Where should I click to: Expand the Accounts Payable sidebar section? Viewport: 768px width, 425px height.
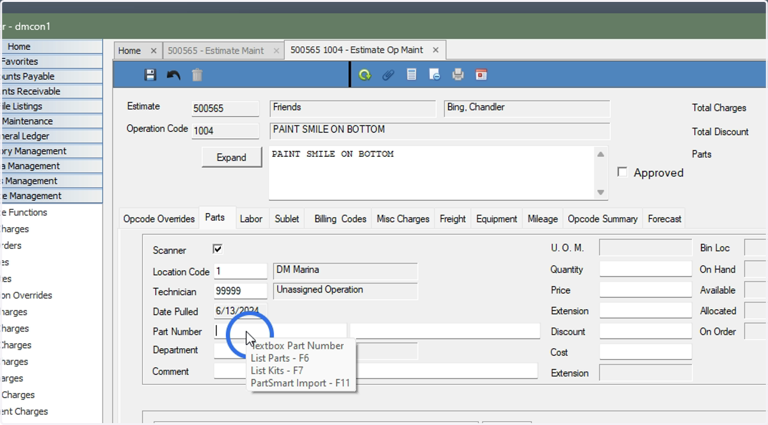point(51,76)
